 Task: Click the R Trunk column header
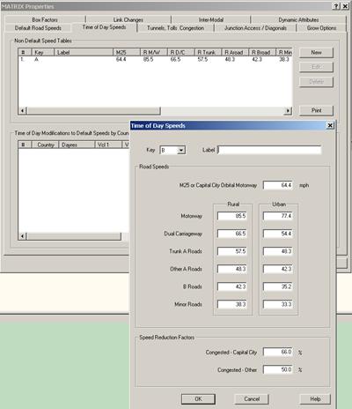tap(208, 52)
